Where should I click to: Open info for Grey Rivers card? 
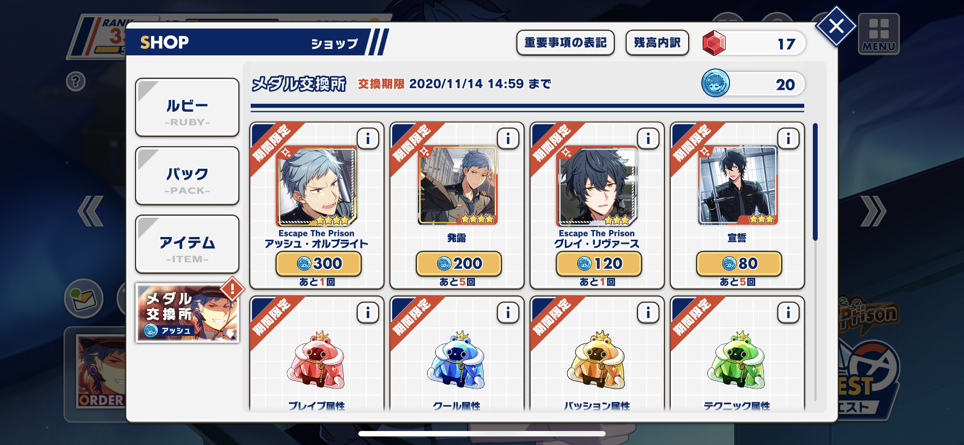[648, 139]
